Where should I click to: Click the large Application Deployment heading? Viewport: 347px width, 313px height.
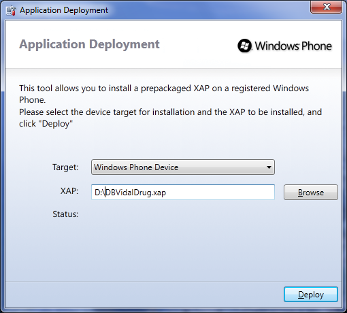[89, 44]
